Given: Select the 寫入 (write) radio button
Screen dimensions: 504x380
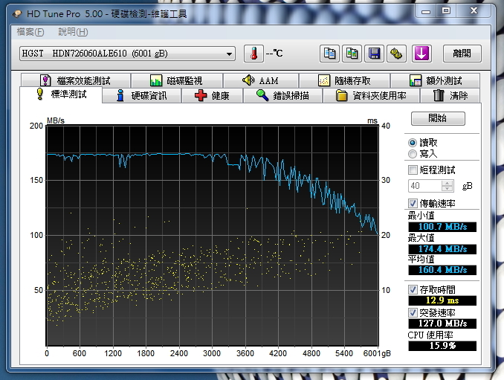Looking at the screenshot, I should [413, 154].
